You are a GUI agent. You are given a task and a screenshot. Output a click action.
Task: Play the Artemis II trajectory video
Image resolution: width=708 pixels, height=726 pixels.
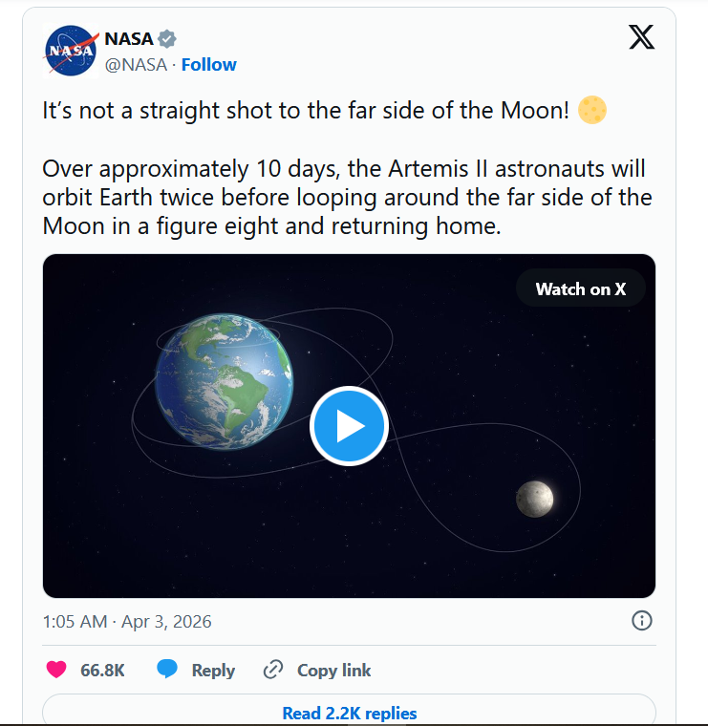[349, 426]
